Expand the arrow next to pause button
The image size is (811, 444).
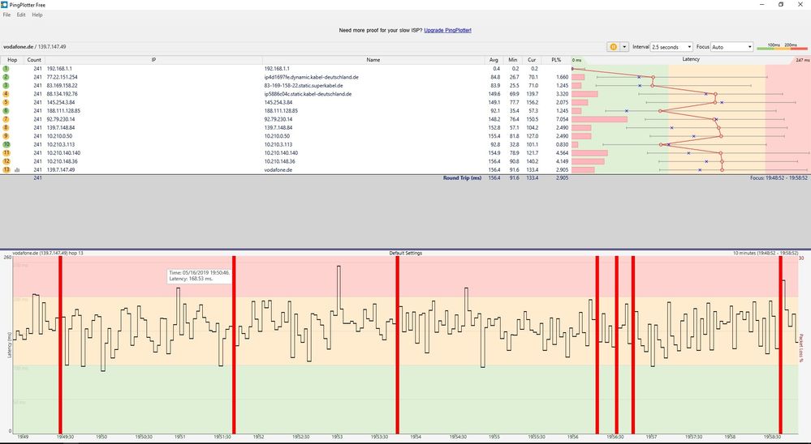pyautogui.click(x=624, y=47)
